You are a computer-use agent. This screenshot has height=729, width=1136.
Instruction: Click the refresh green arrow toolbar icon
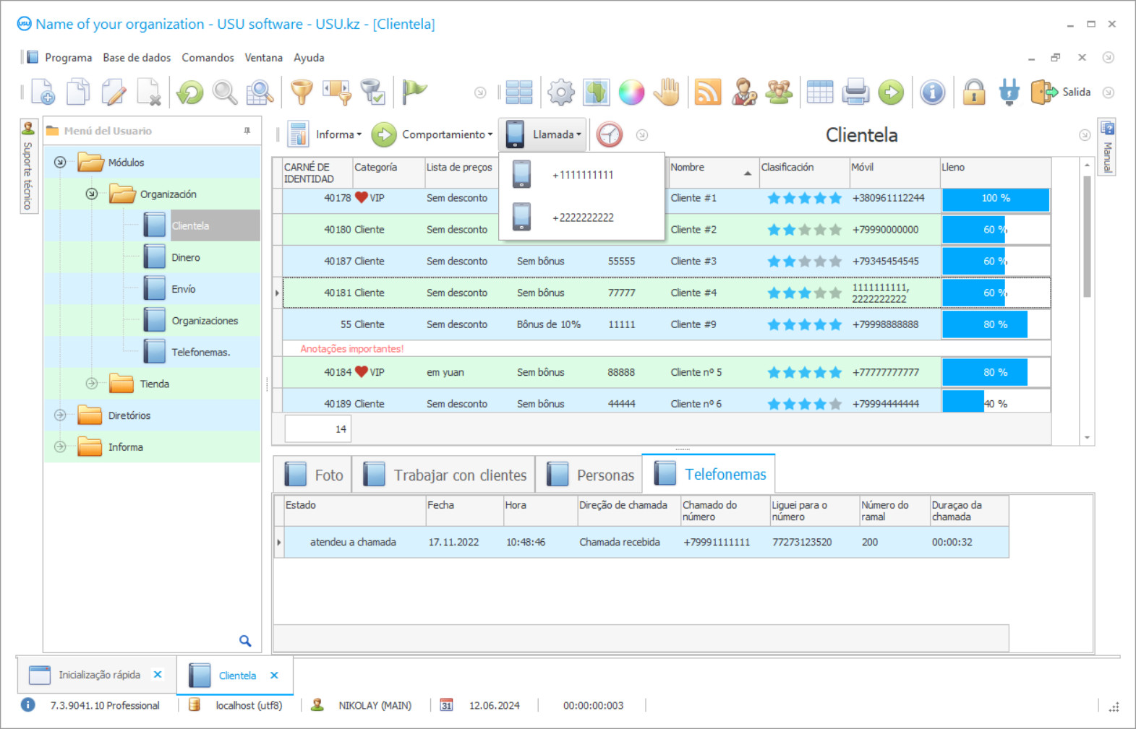(x=190, y=92)
